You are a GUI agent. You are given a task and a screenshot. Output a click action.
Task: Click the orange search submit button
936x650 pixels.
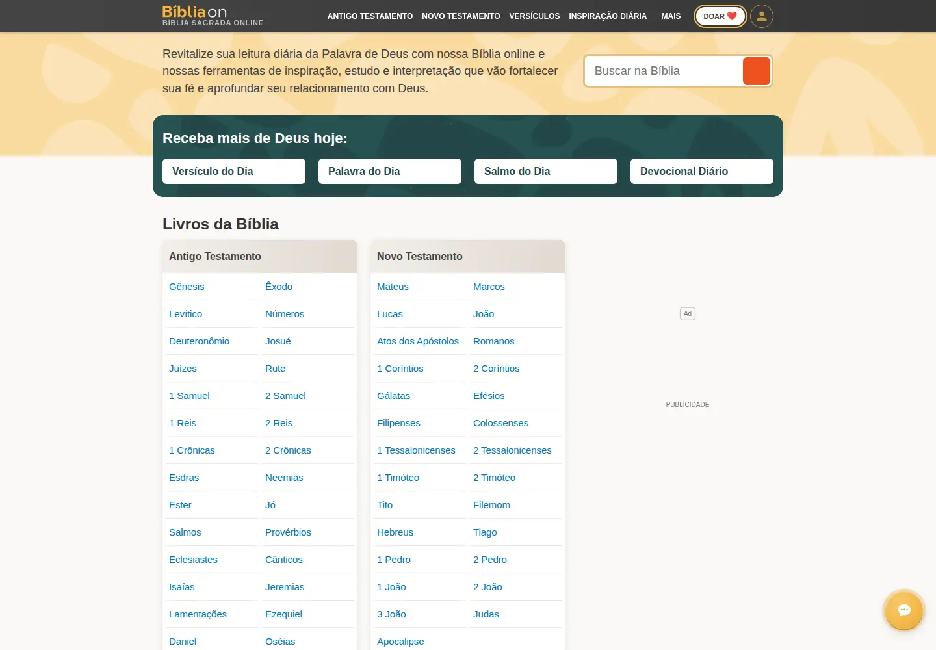tap(757, 71)
